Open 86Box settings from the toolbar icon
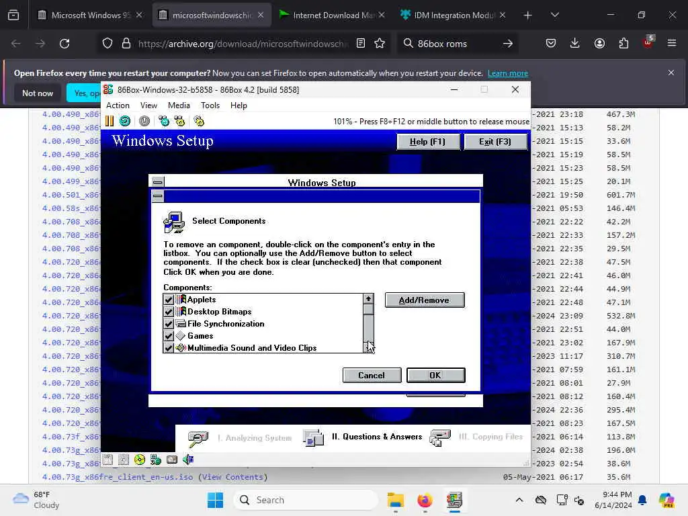The height and width of the screenshot is (516, 688). tap(199, 121)
